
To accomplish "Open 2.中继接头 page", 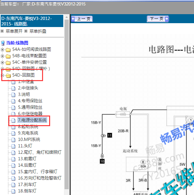I will [x=28, y=88].
